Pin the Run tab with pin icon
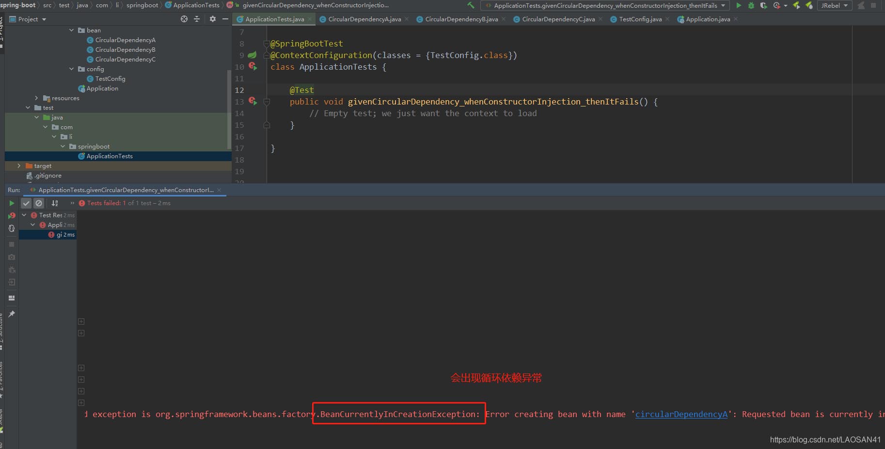The height and width of the screenshot is (449, 885). click(x=12, y=314)
